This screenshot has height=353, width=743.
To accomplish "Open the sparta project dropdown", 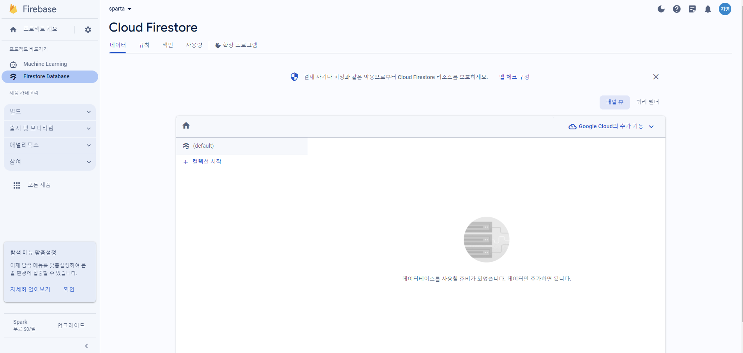I will [x=120, y=9].
